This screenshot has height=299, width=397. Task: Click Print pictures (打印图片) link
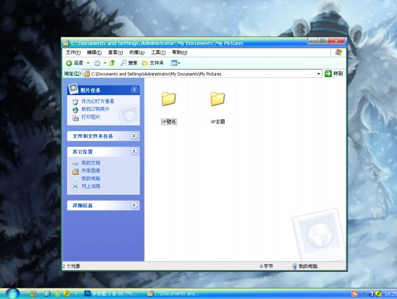[91, 117]
